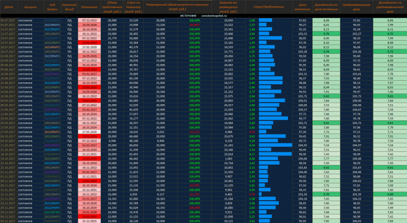The image size is (407, 223).
Task: Click the Цена отсечения column header
Action: 302,7
